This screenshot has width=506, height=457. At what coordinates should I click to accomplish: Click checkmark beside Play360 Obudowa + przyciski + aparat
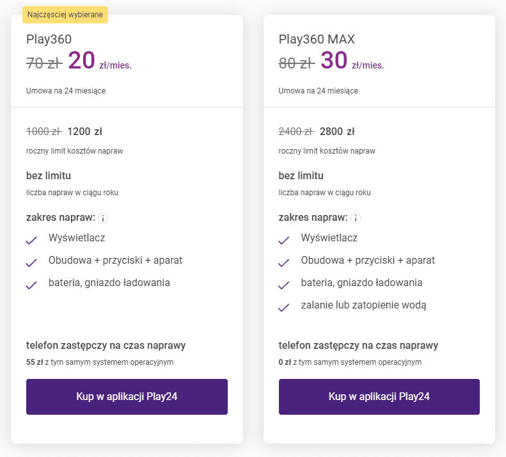[31, 263]
